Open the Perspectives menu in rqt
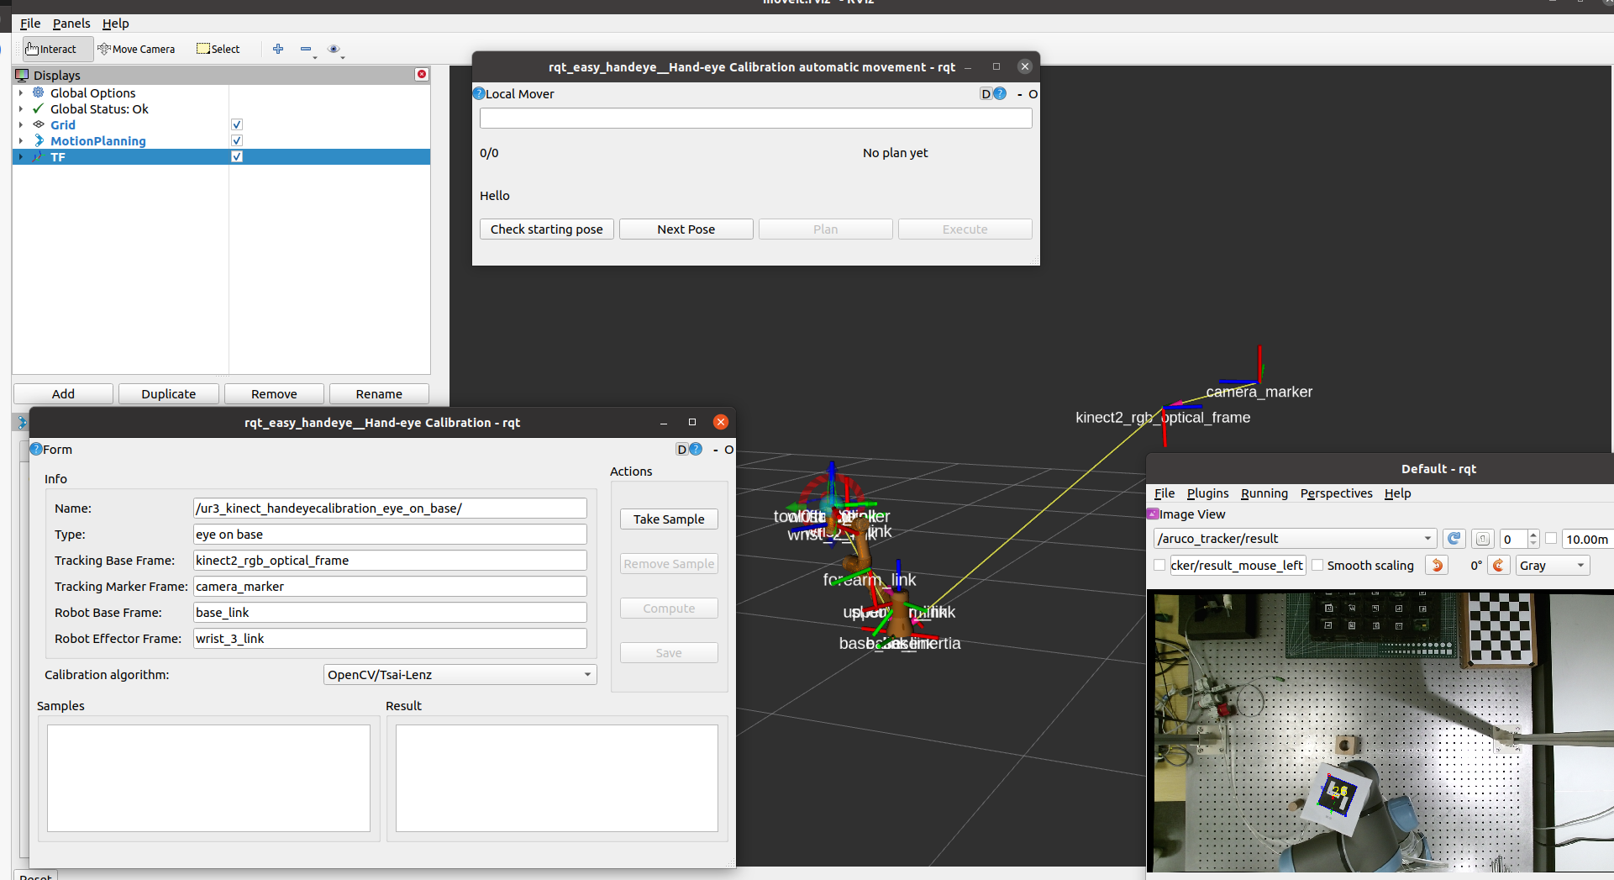 tap(1336, 493)
